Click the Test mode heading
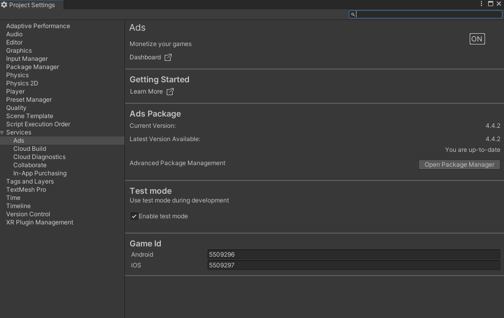The image size is (504, 318). 151,191
